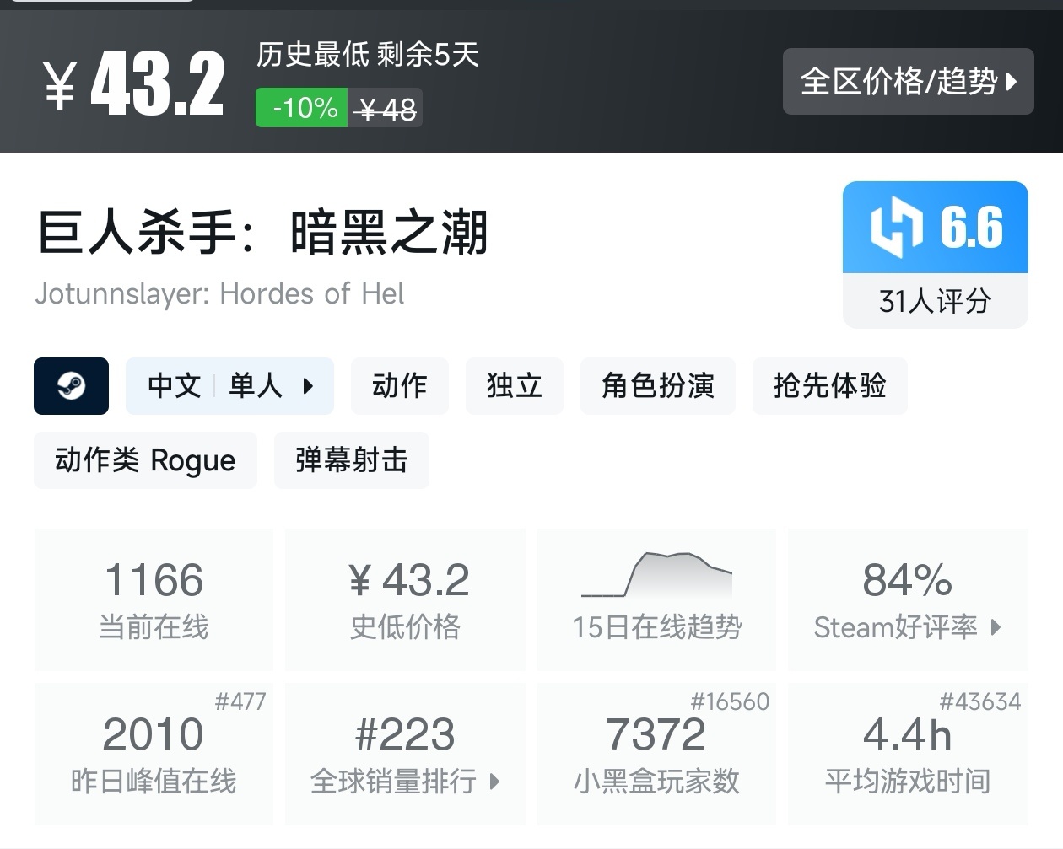The width and height of the screenshot is (1063, 849).
Task: Open the 全区价格/趋势 price trend button
Action: point(909,82)
